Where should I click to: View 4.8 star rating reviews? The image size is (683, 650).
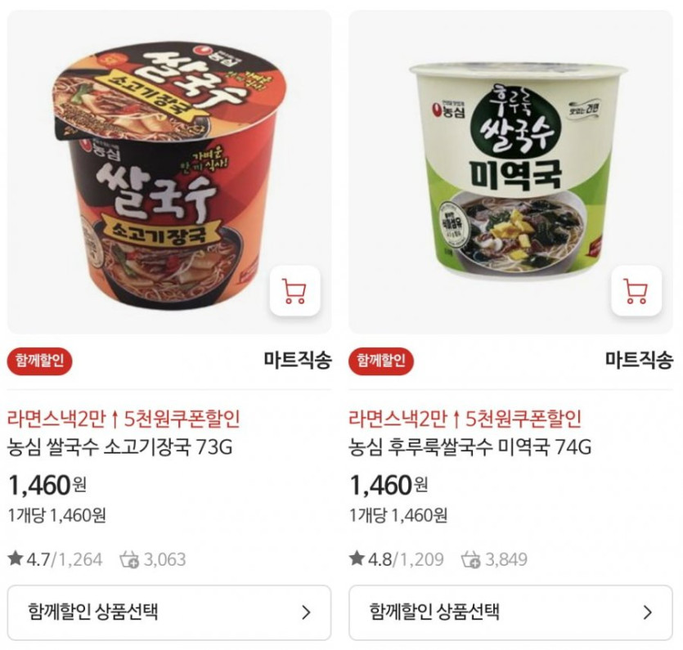397,559
